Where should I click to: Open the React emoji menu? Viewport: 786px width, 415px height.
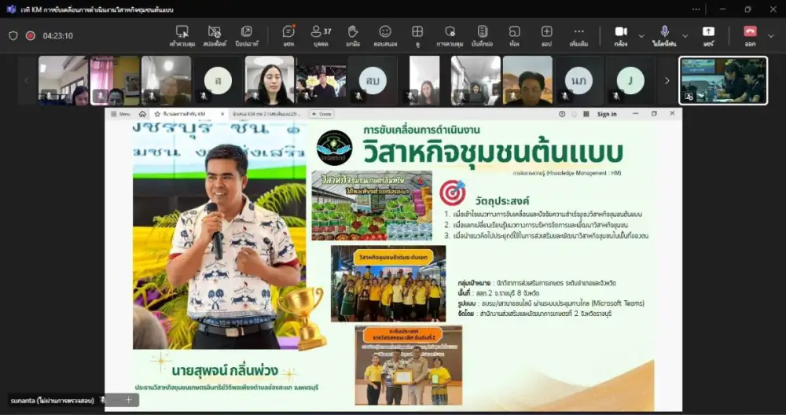[385, 35]
